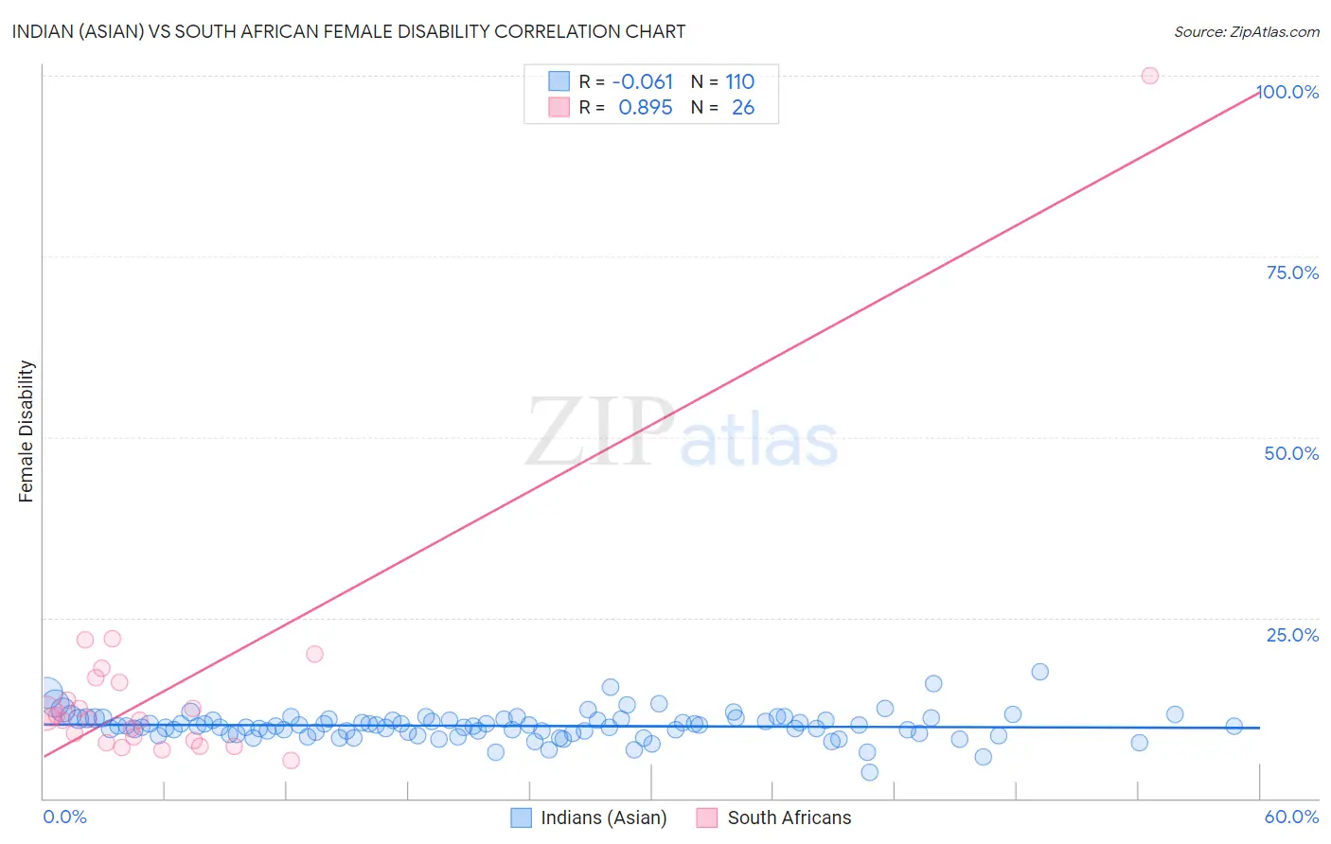Viewport: 1331px width, 844px height.
Task: Click the pink swatch beside R = 0.895
Action: click(559, 107)
